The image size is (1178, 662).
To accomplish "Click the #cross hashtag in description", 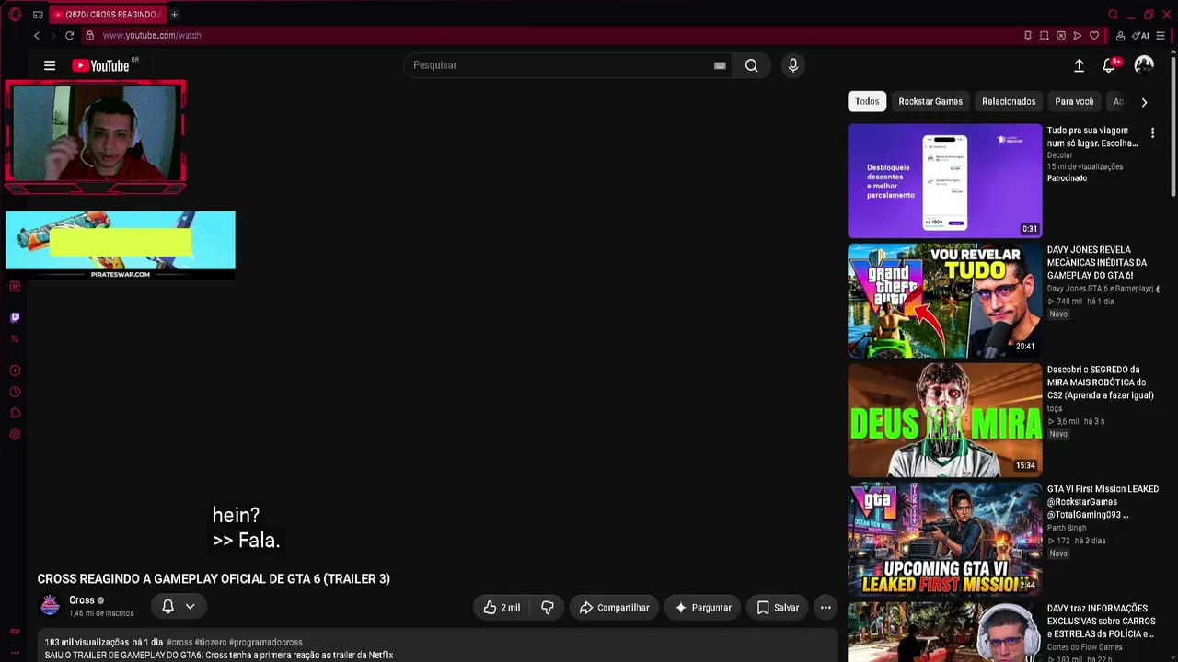I will (179, 642).
